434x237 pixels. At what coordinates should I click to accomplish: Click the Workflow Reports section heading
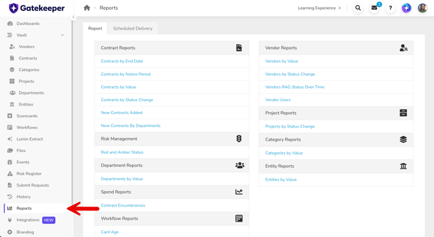[x=120, y=218]
